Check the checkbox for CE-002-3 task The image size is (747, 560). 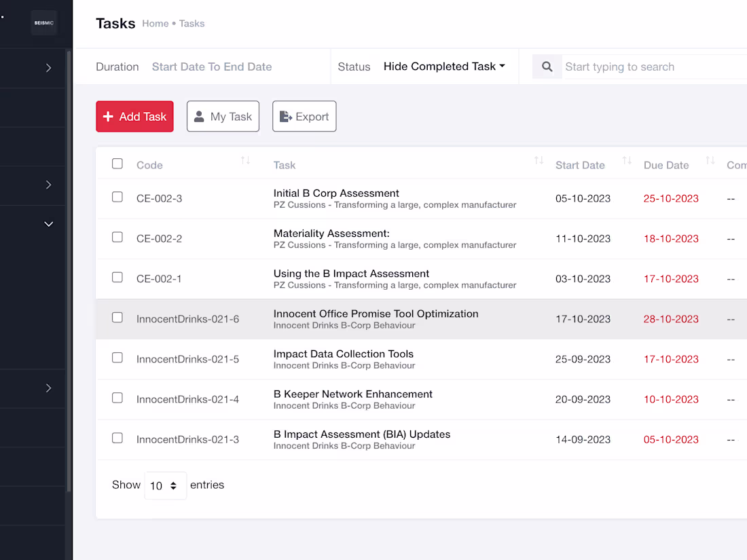[117, 197]
